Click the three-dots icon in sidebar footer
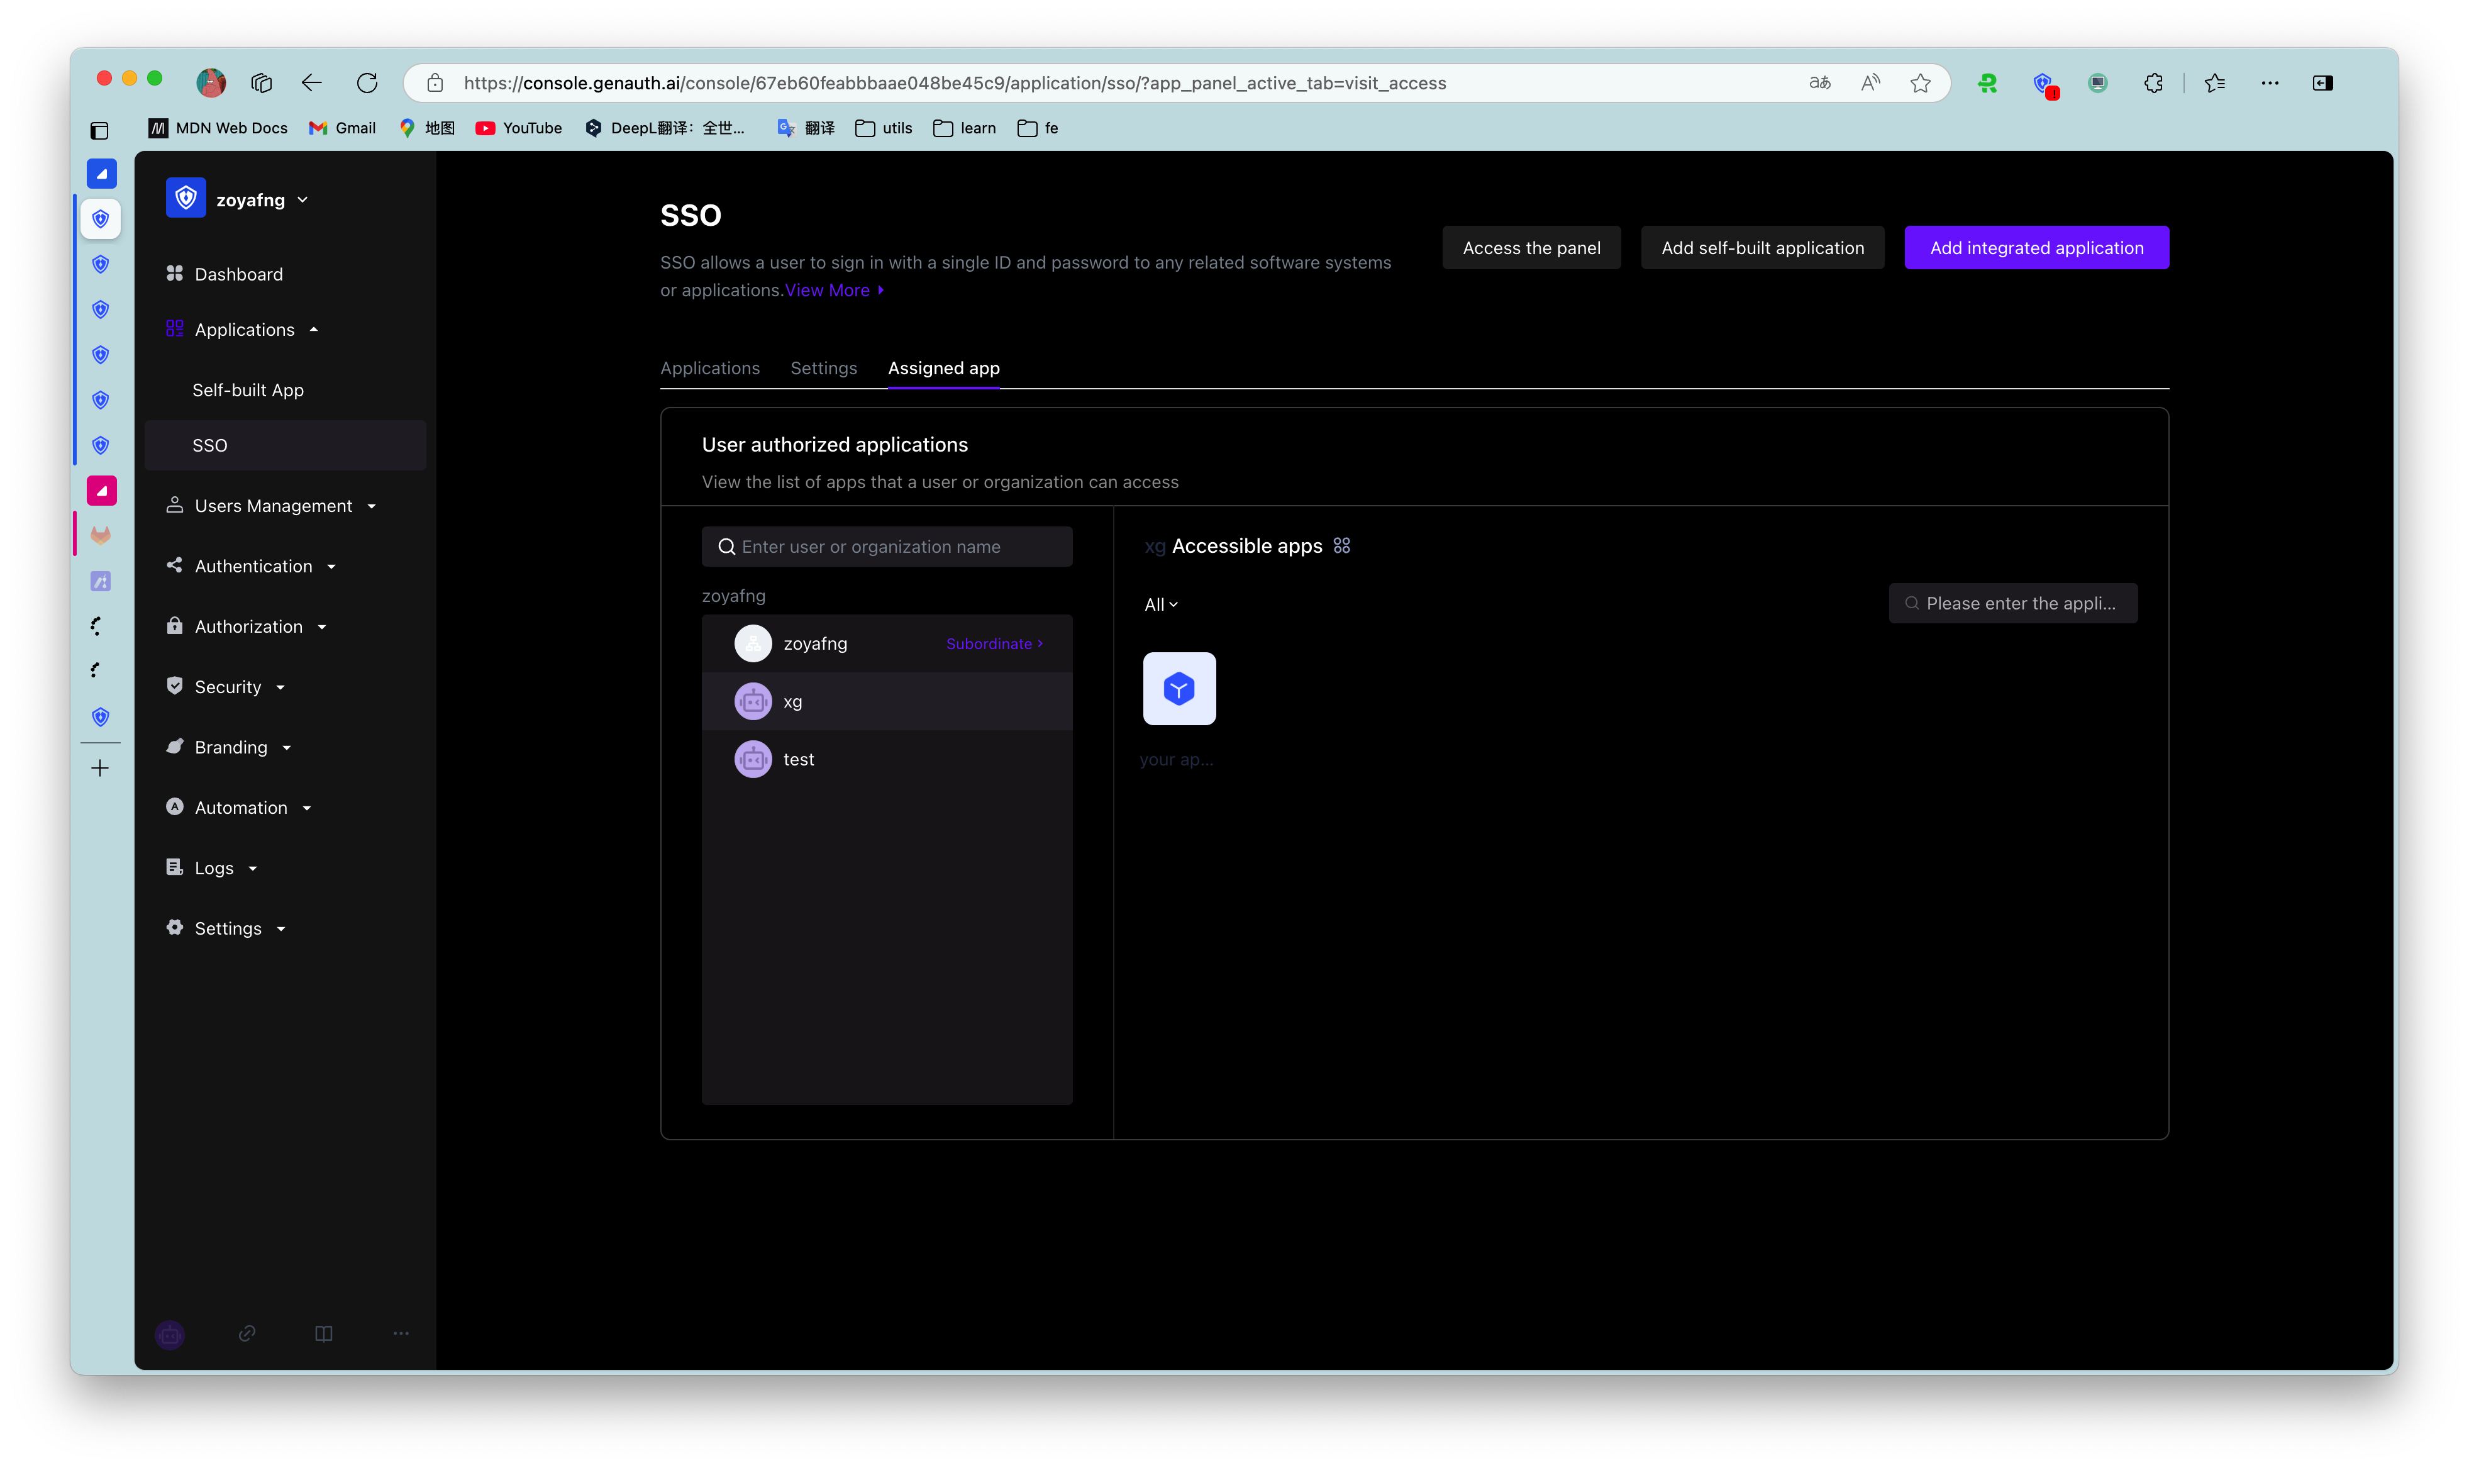2469x1468 pixels. click(x=401, y=1333)
